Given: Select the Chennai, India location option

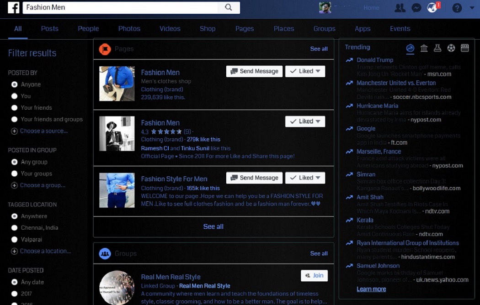Looking at the screenshot, I should click(x=14, y=228).
